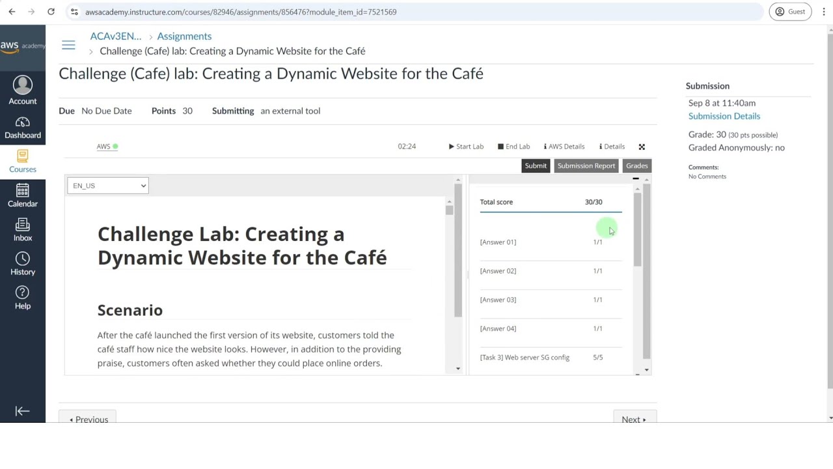The image size is (833, 469).
Task: Open the Account menu in sidebar
Action: click(x=23, y=91)
